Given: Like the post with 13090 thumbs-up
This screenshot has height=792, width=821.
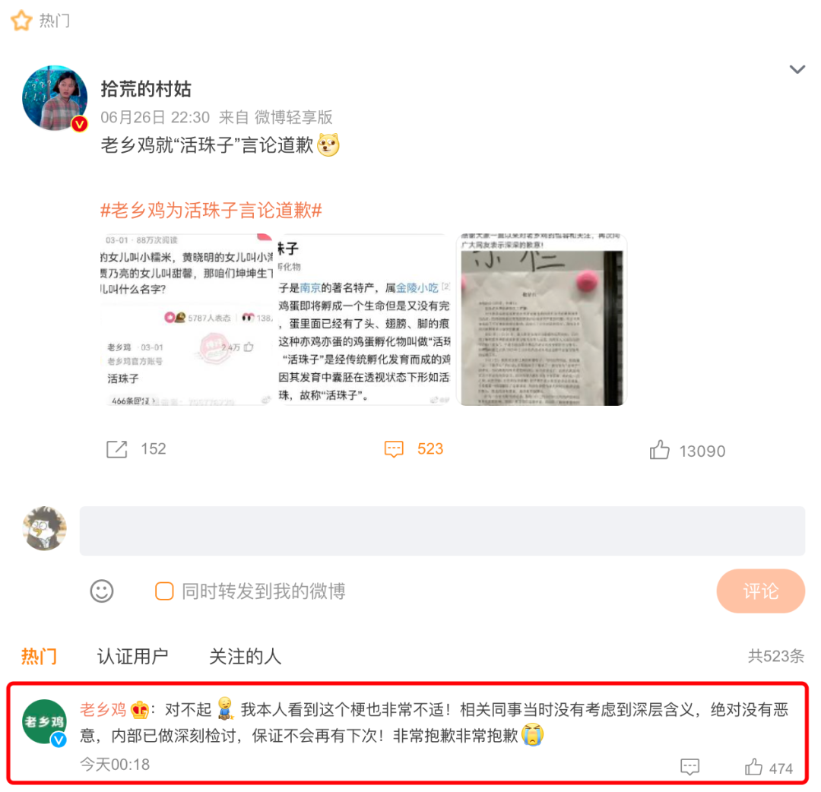Looking at the screenshot, I should [x=659, y=450].
